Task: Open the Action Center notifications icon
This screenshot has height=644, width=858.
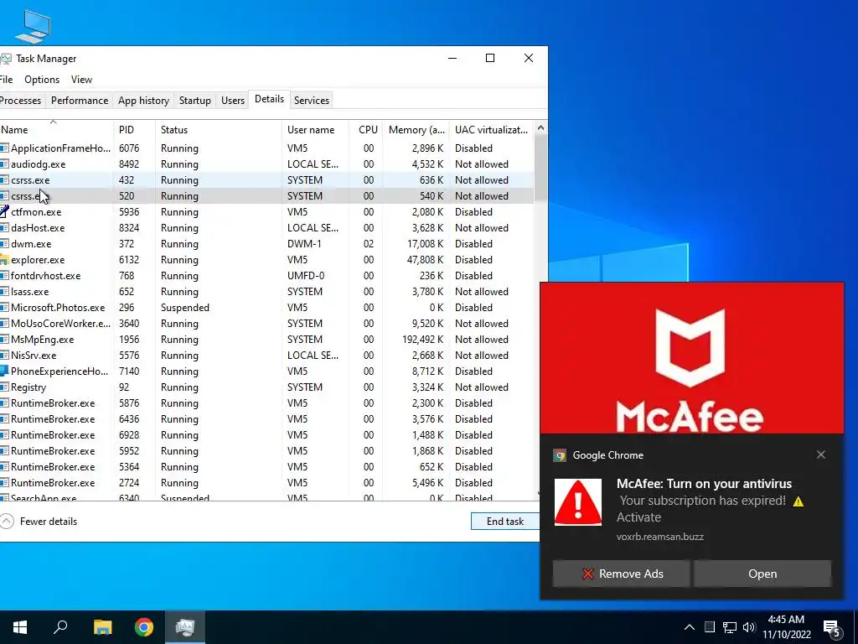Action: point(832,628)
